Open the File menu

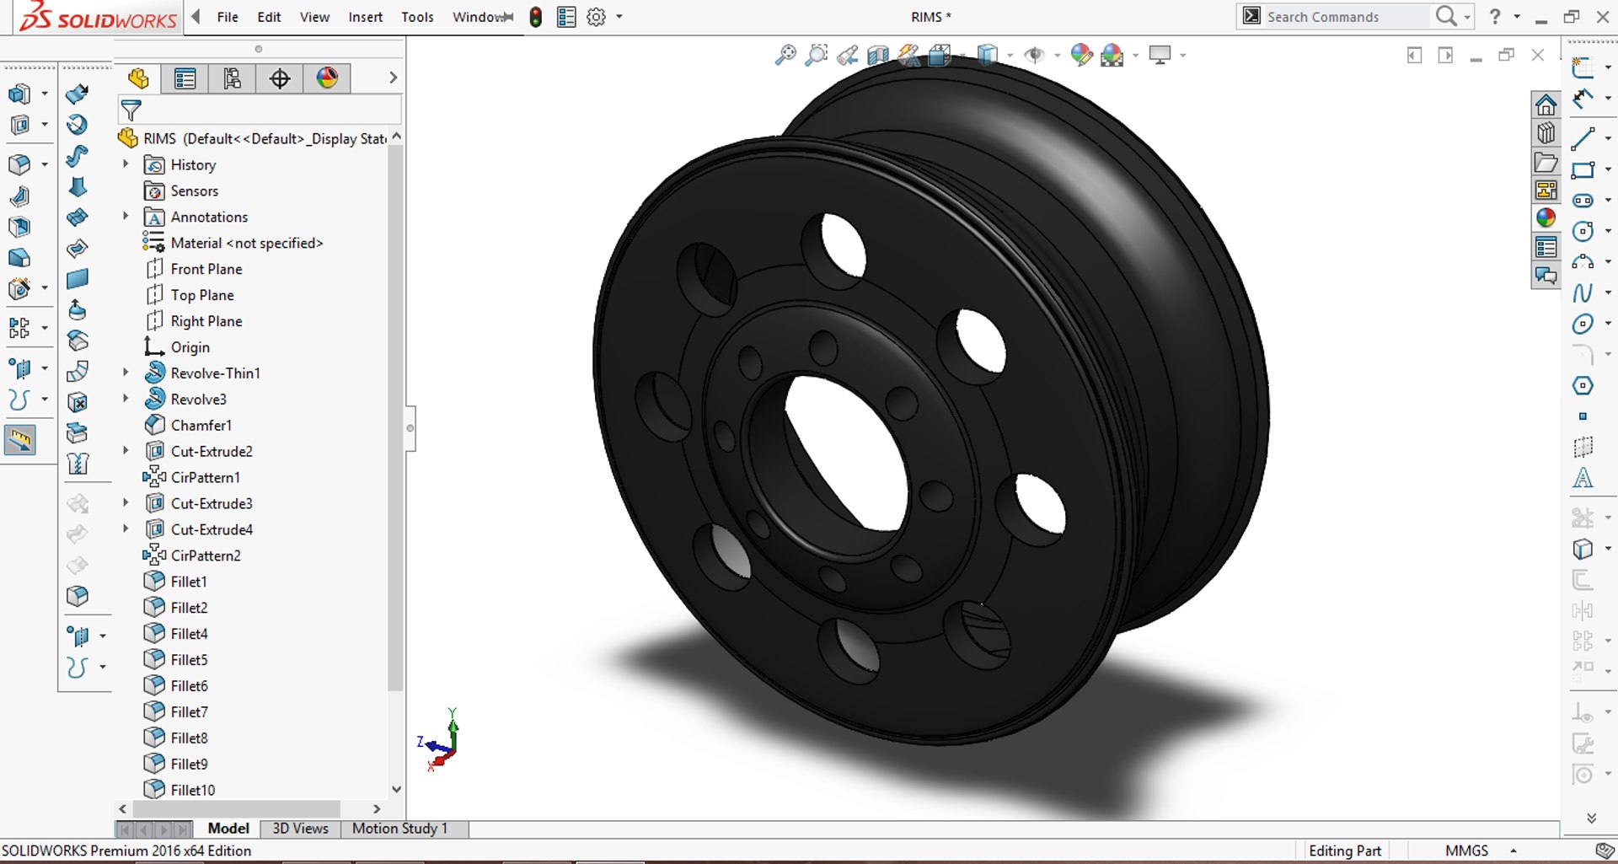[x=228, y=17]
